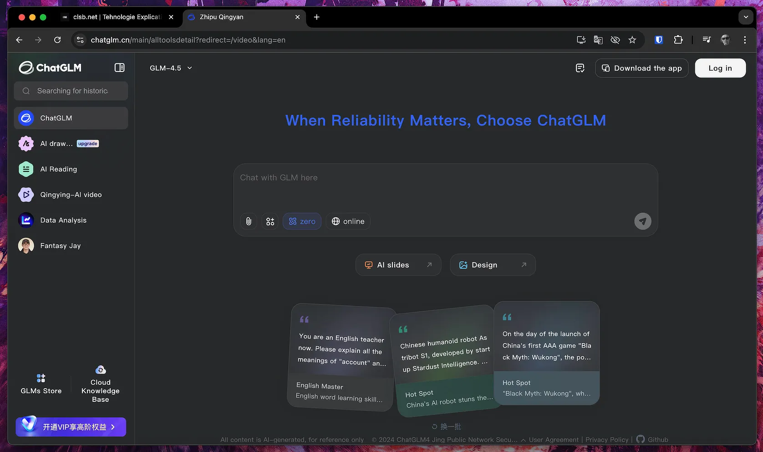Select the English Master prompt card
The height and width of the screenshot is (452, 763).
tap(341, 357)
